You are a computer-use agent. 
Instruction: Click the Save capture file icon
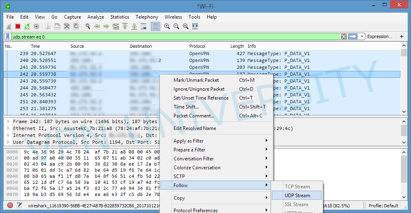[57, 26]
